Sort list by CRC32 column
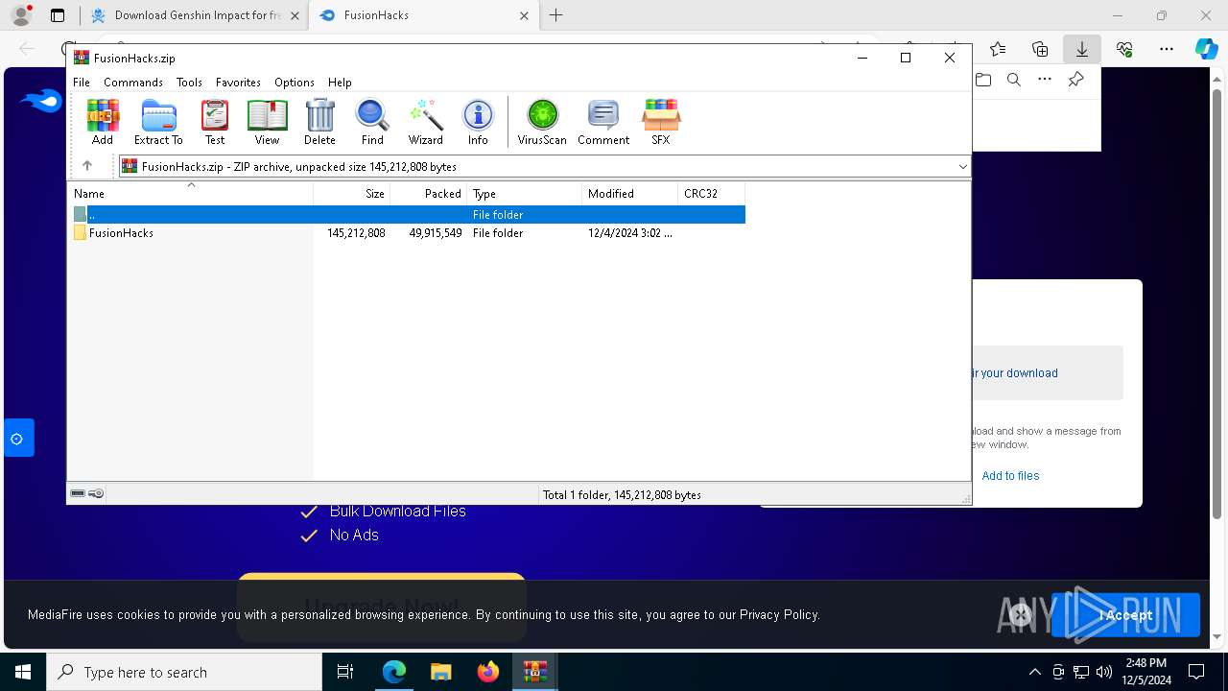Image resolution: width=1228 pixels, height=691 pixels. [711, 194]
